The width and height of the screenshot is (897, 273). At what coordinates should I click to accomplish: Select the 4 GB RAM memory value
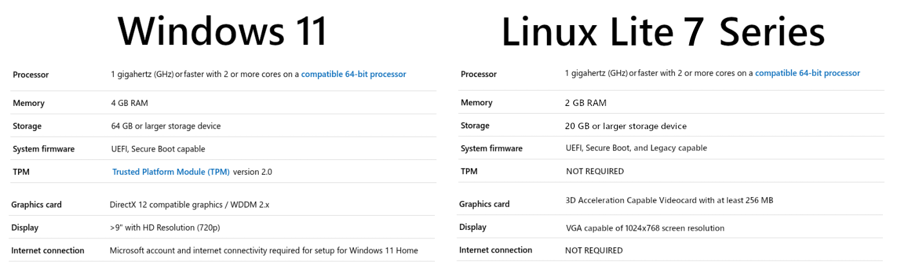pyautogui.click(x=129, y=103)
